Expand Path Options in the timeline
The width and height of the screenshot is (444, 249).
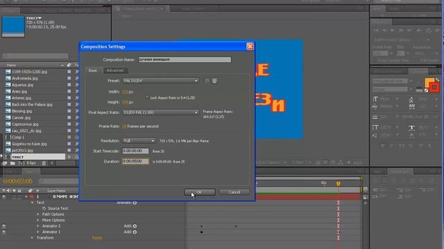38,214
